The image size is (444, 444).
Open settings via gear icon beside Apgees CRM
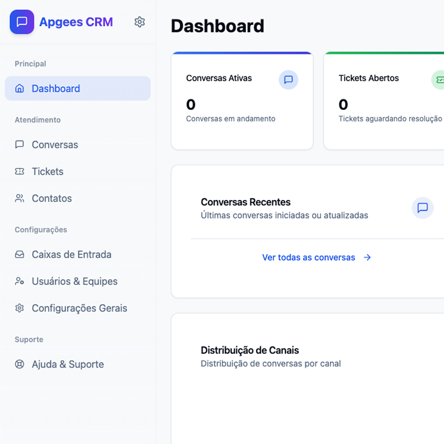[x=139, y=22]
